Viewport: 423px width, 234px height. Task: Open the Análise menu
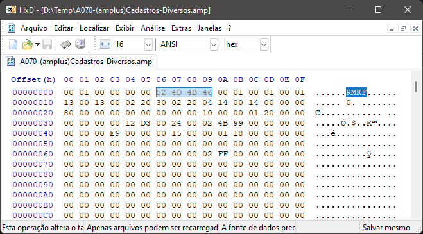click(153, 28)
